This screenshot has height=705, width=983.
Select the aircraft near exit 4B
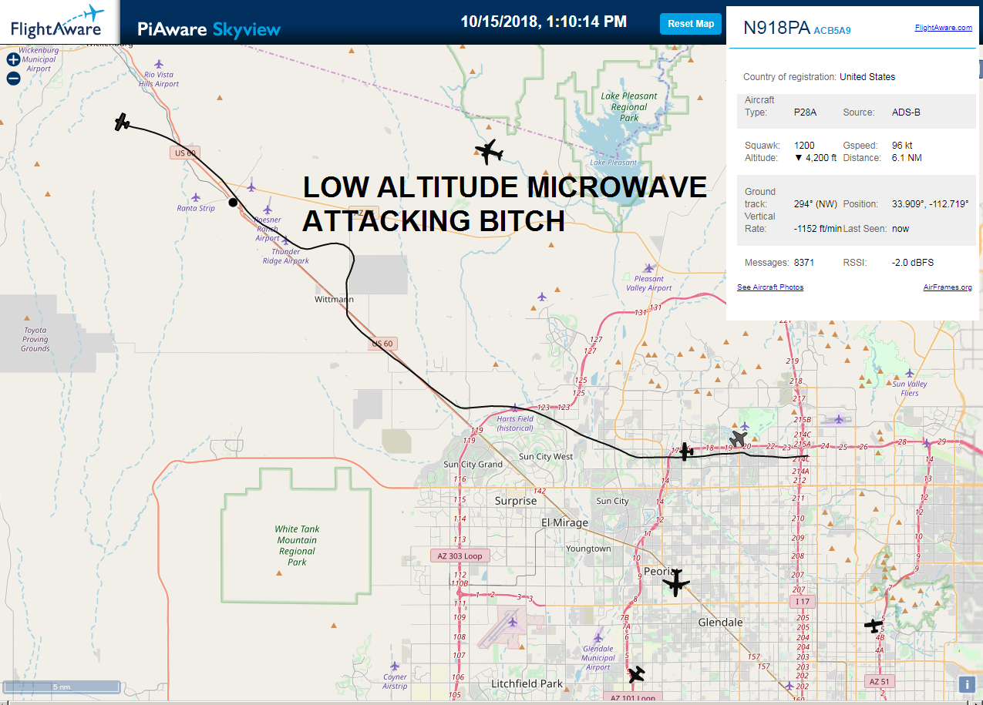coord(874,625)
